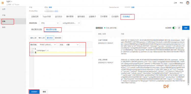The width and height of the screenshot is (191, 94).
Task: Click the log panel scrollbar
Action: (188, 61)
